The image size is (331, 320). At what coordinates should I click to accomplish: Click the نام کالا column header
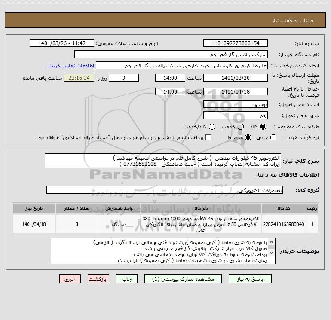pos(201,209)
